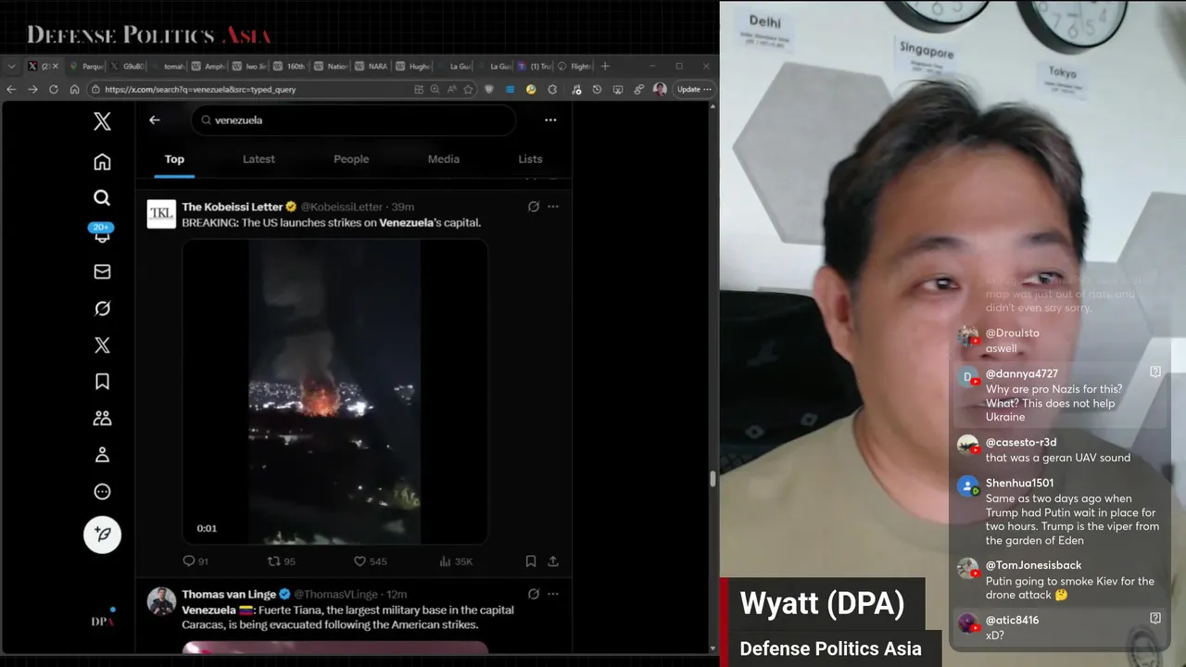Switch to the Latest tab
The height and width of the screenshot is (667, 1186).
tap(259, 159)
